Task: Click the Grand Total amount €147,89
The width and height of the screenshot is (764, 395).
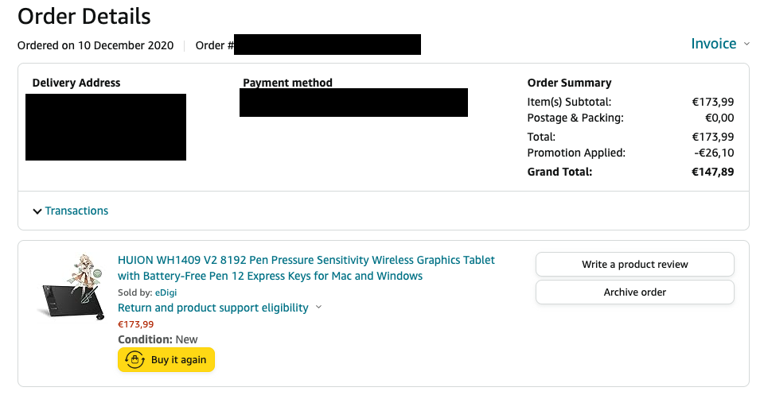Action: (712, 172)
